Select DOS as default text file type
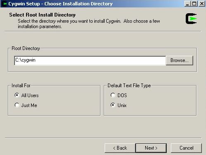 point(119,95)
